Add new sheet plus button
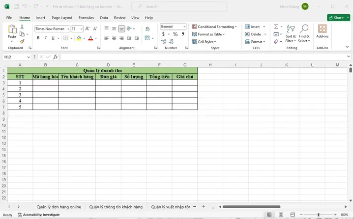Image resolution: width=354 pixels, height=219 pixels. point(204,207)
